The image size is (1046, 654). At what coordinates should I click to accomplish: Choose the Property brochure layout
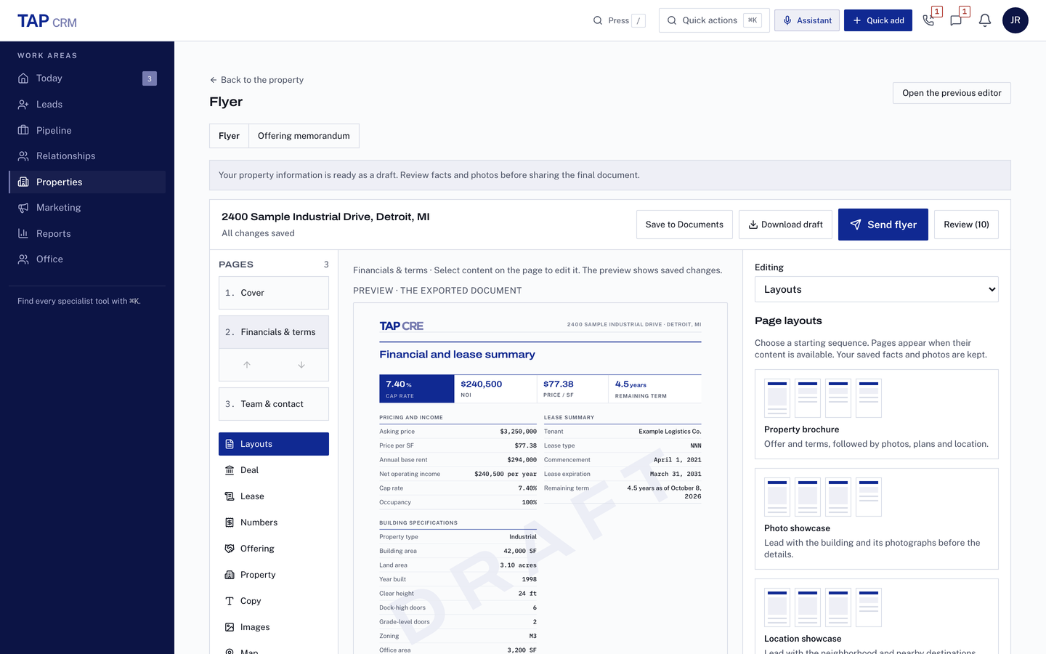(877, 414)
